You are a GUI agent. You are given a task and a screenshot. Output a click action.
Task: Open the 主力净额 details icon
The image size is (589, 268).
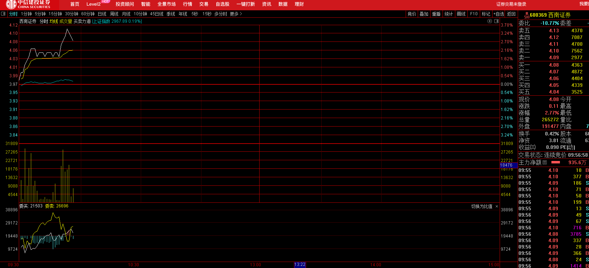pyautogui.click(x=545, y=162)
